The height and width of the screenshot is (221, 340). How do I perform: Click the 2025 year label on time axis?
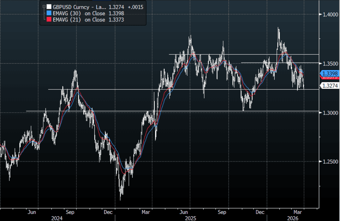190,218
